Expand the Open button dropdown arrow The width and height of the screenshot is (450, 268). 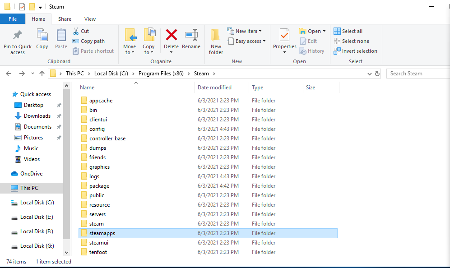(325, 31)
